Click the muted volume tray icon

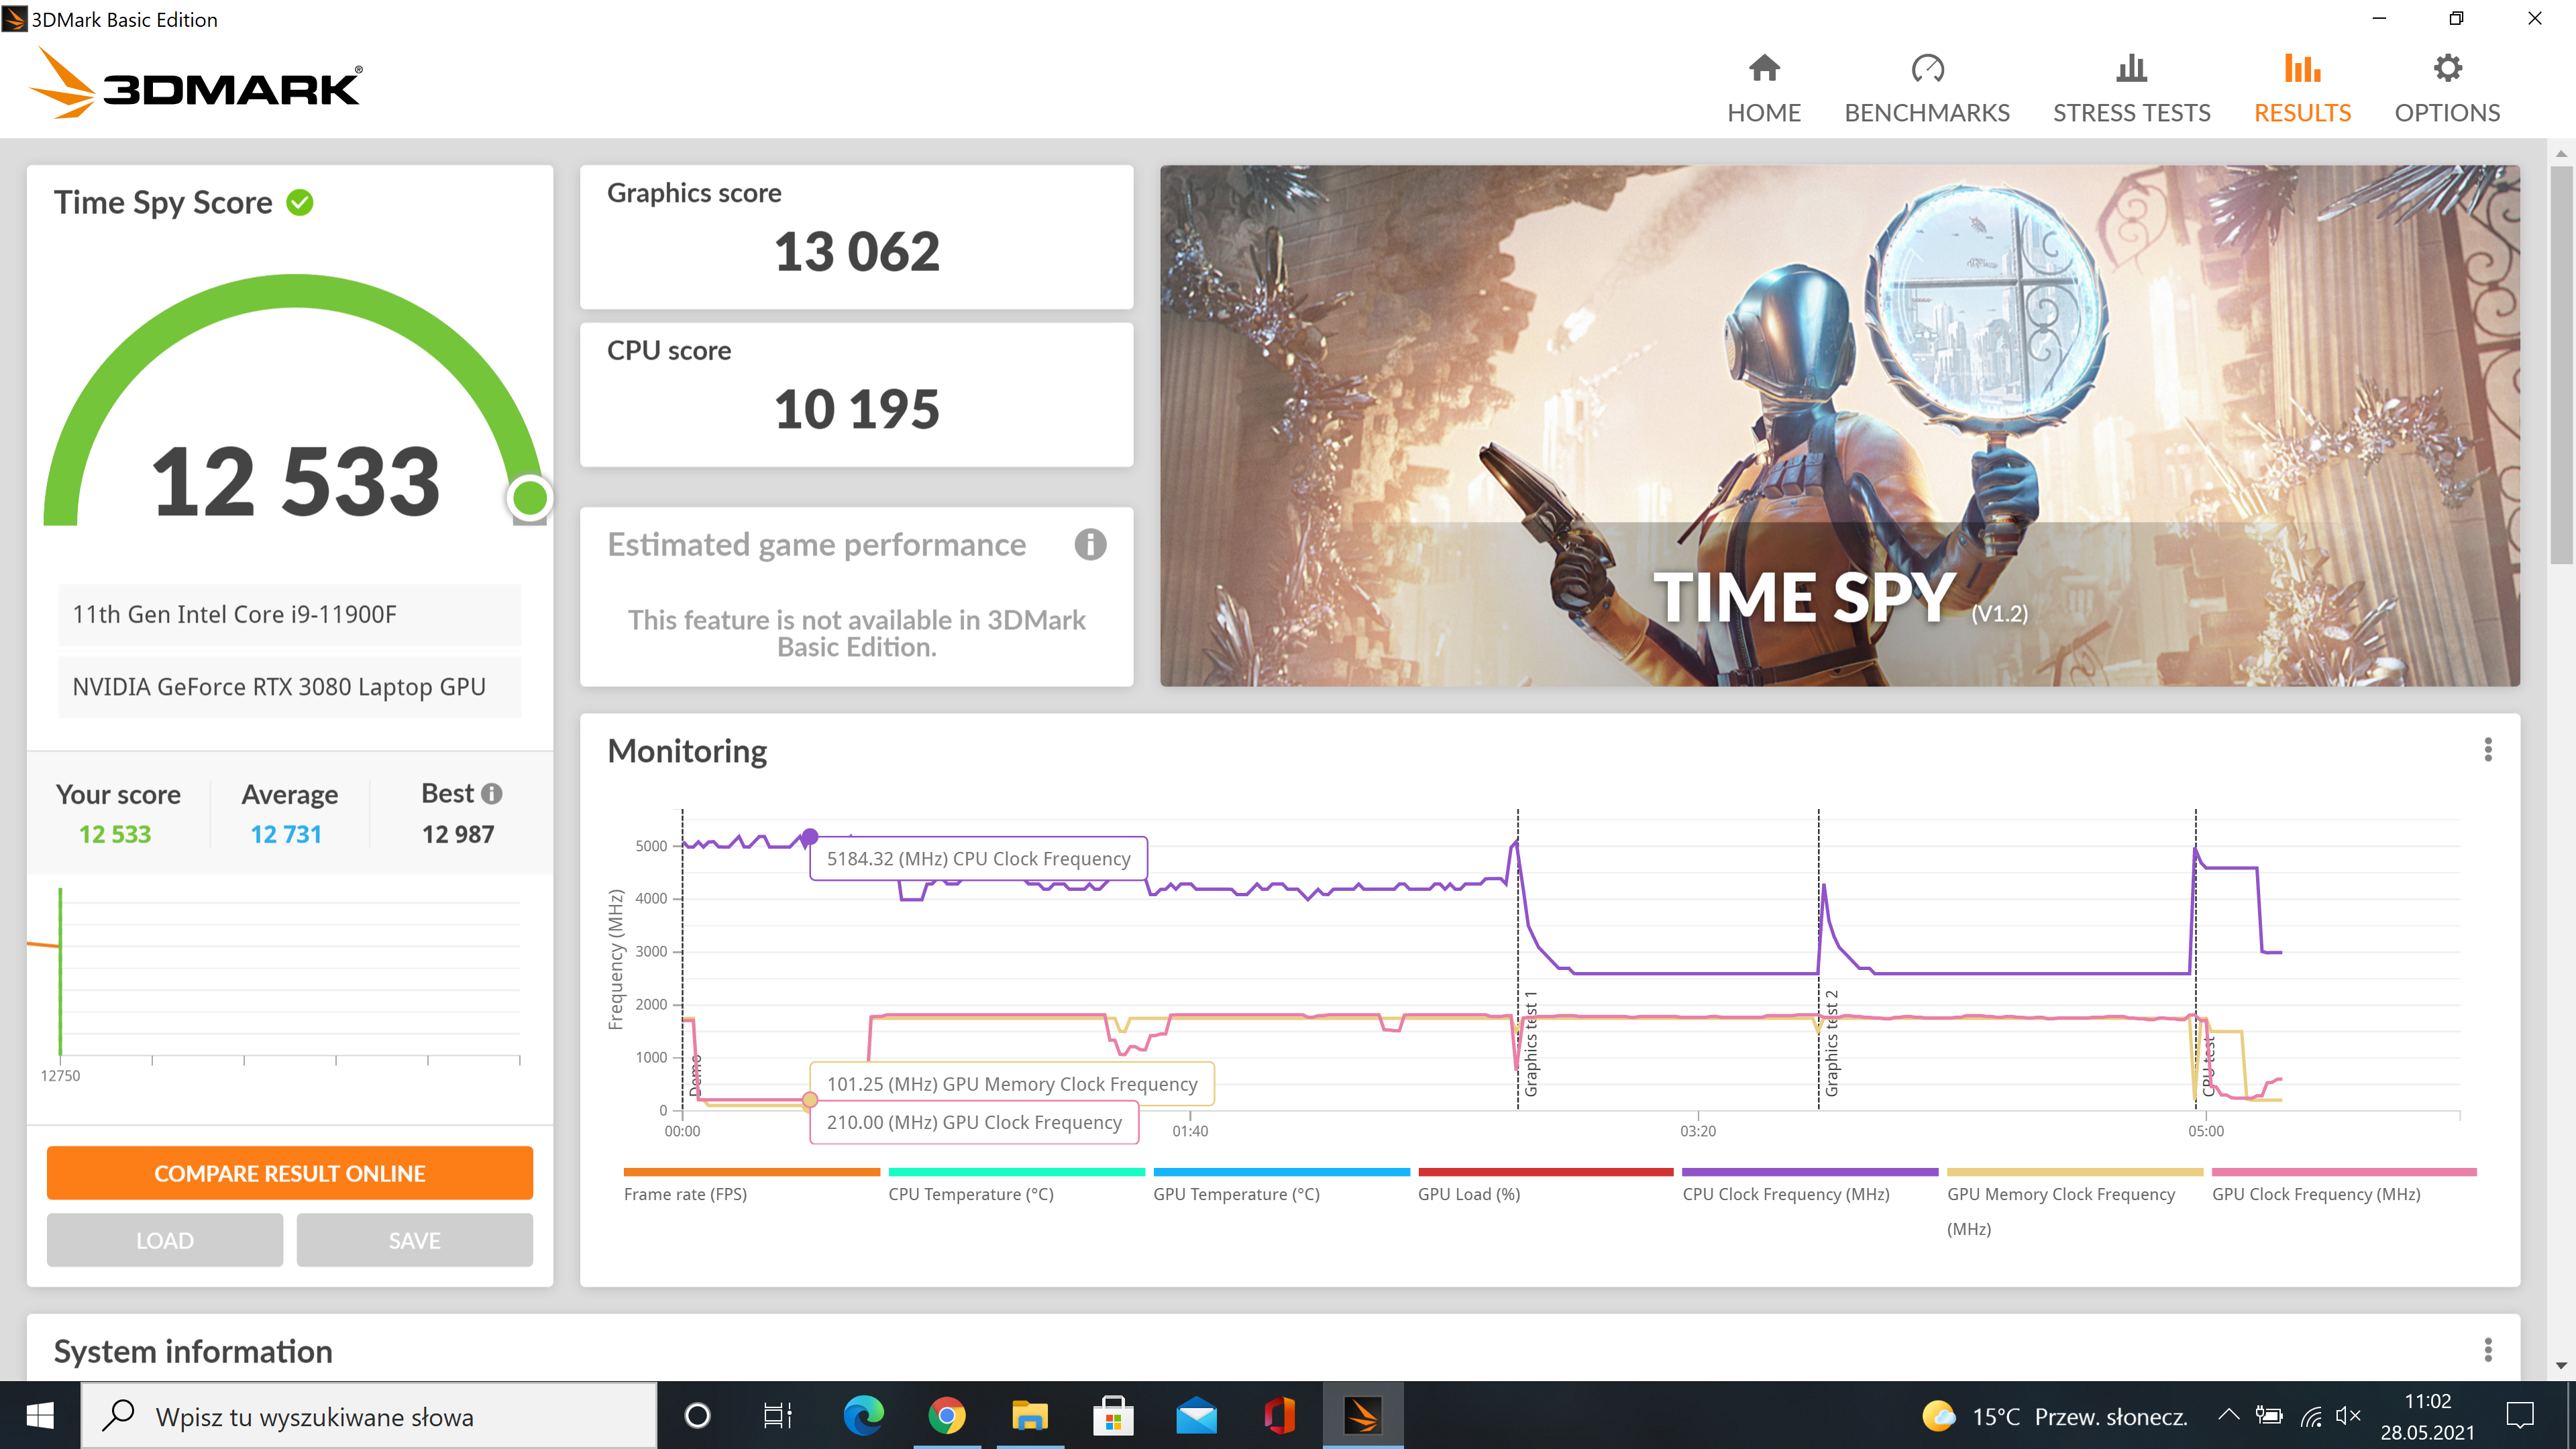tap(2348, 1415)
